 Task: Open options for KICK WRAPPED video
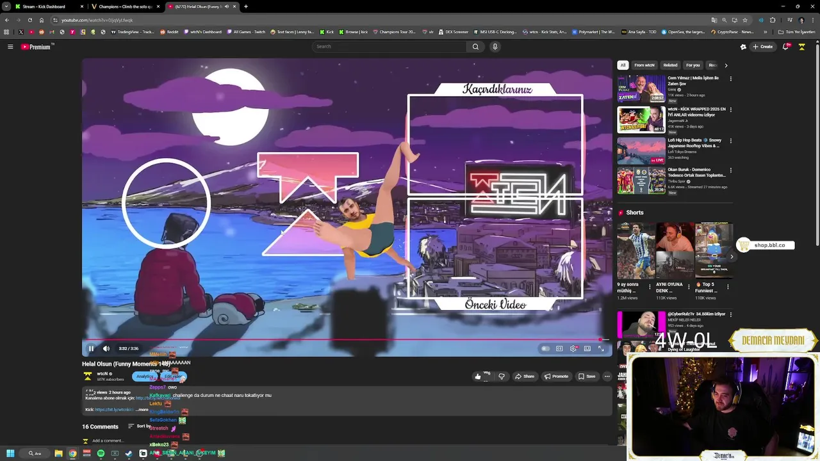[x=731, y=109]
